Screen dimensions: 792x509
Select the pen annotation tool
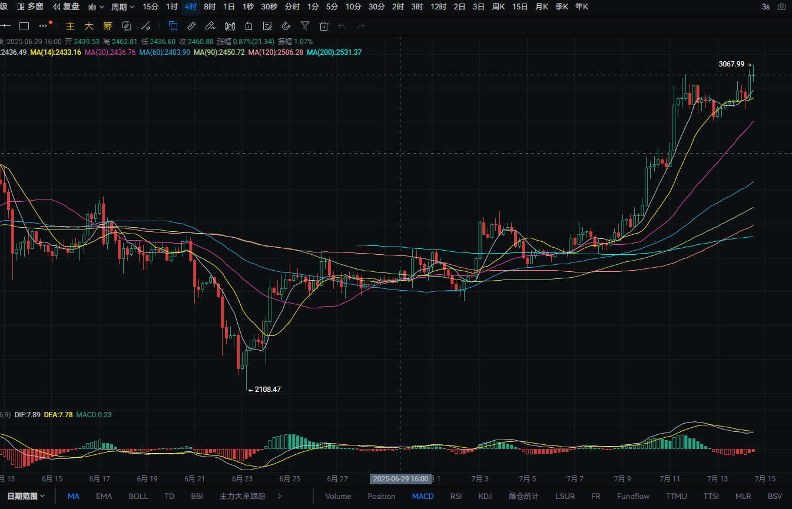(x=210, y=26)
